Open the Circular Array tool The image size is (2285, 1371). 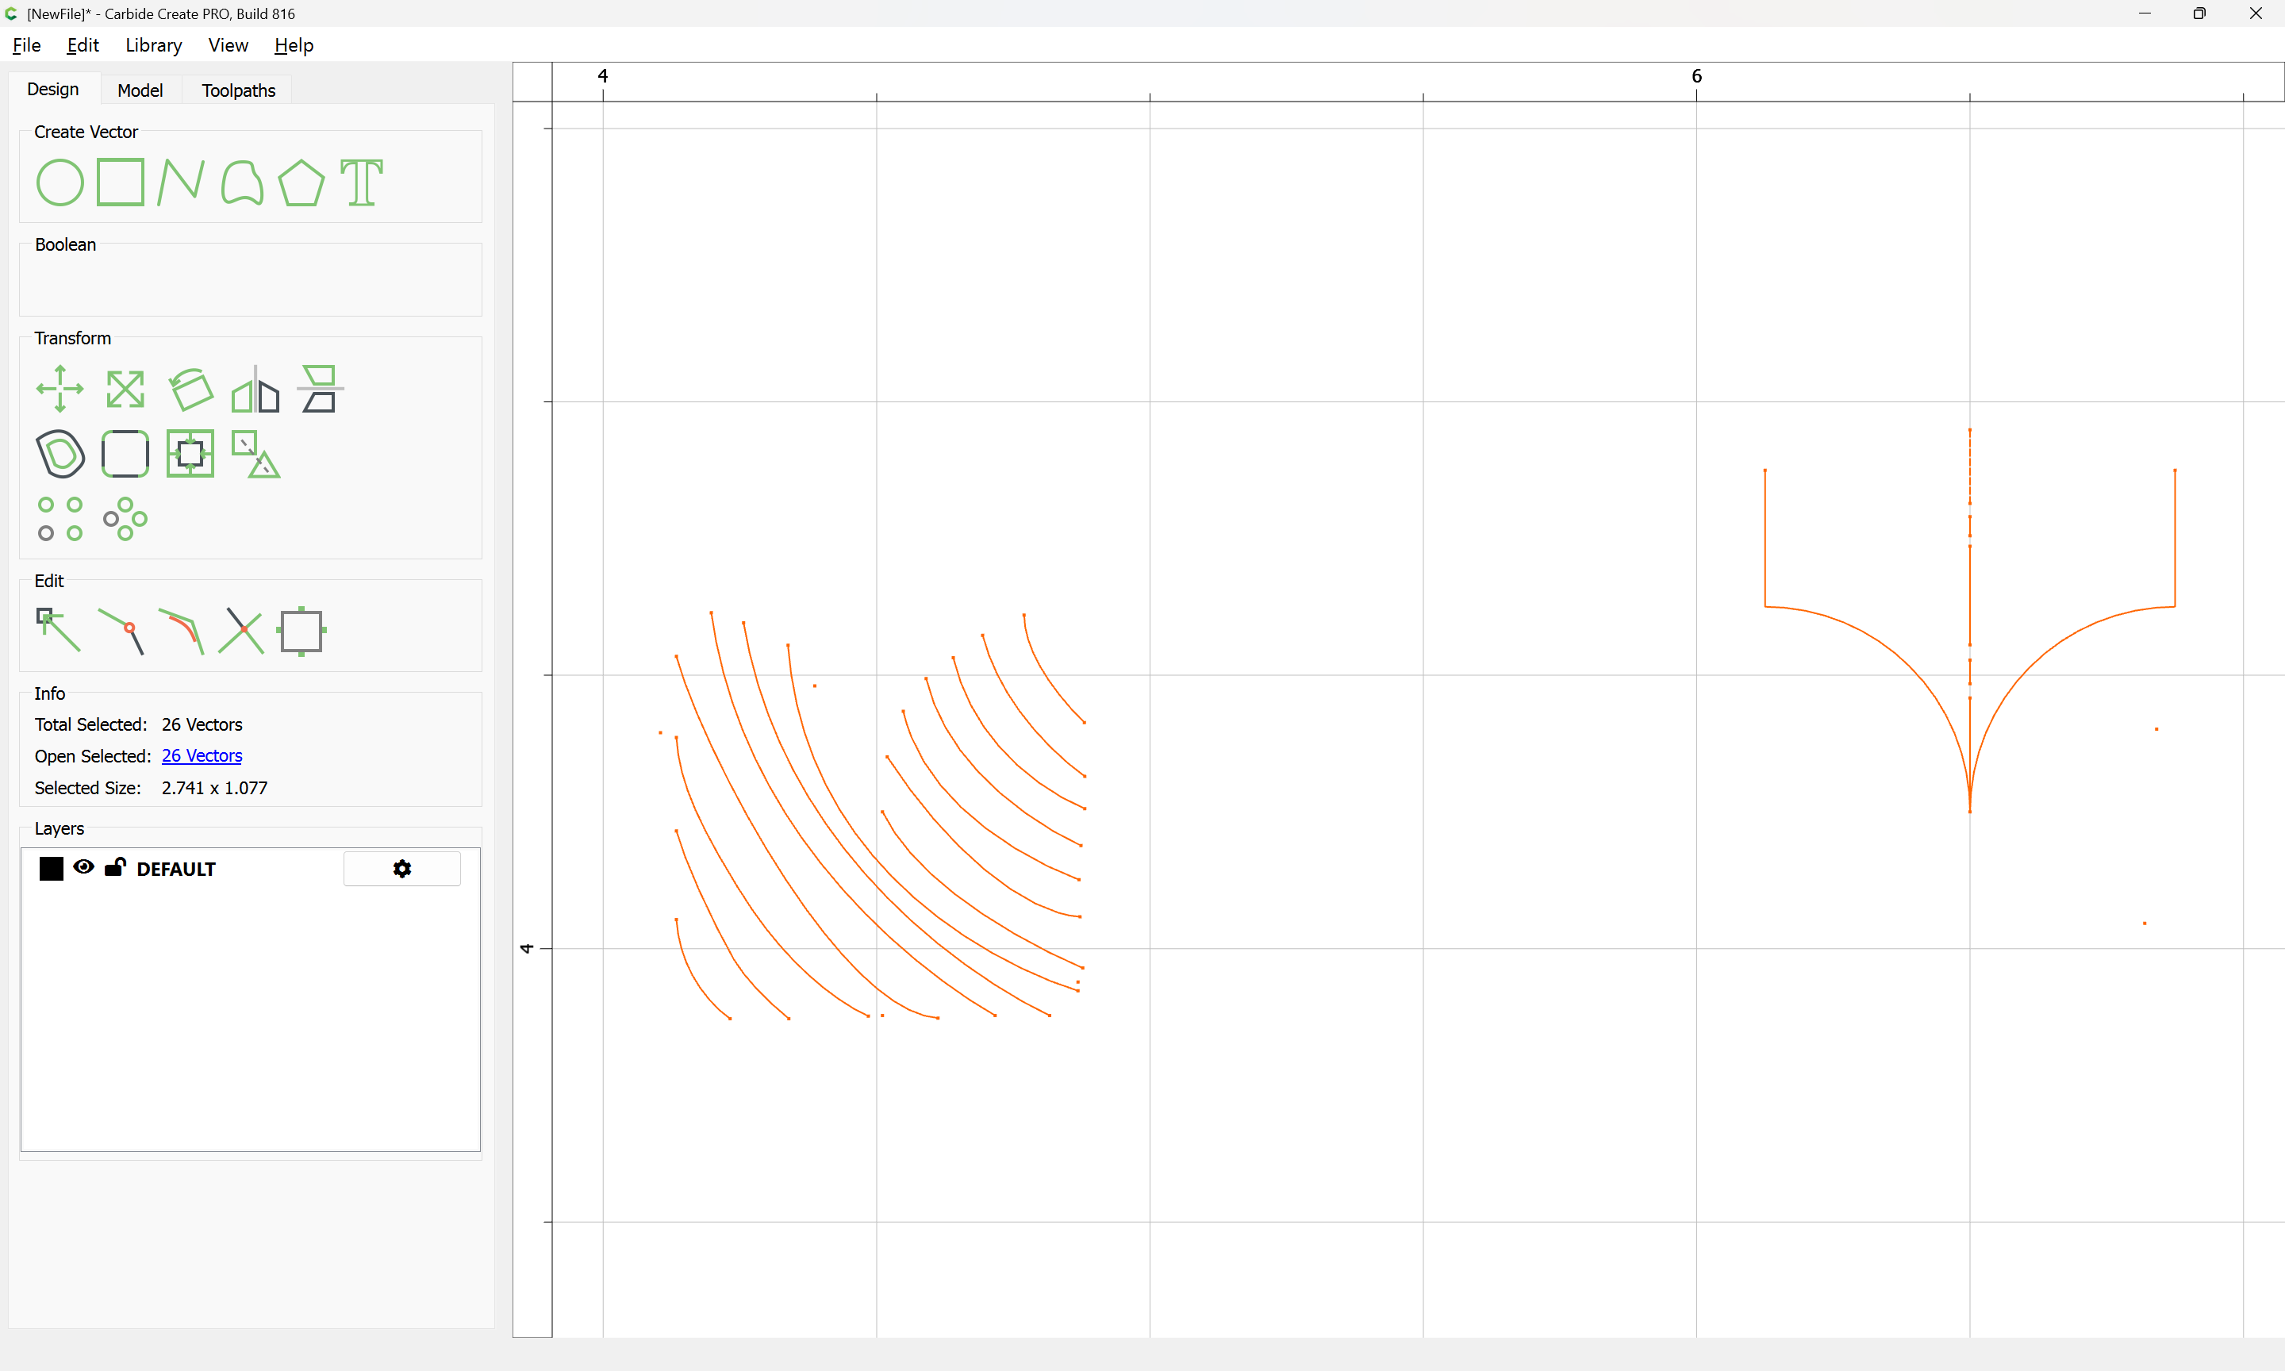point(125,519)
